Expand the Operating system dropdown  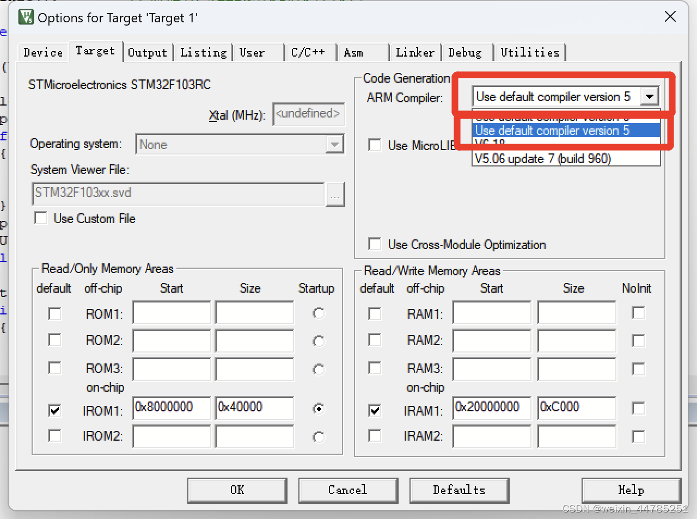click(x=335, y=144)
